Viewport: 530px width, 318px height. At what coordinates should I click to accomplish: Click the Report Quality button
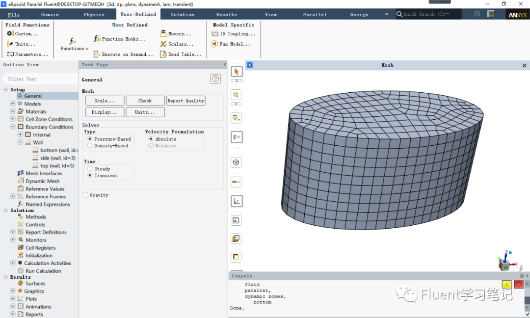click(186, 101)
